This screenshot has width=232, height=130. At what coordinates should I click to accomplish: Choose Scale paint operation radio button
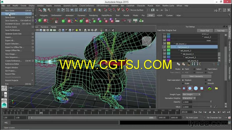point(183,83)
